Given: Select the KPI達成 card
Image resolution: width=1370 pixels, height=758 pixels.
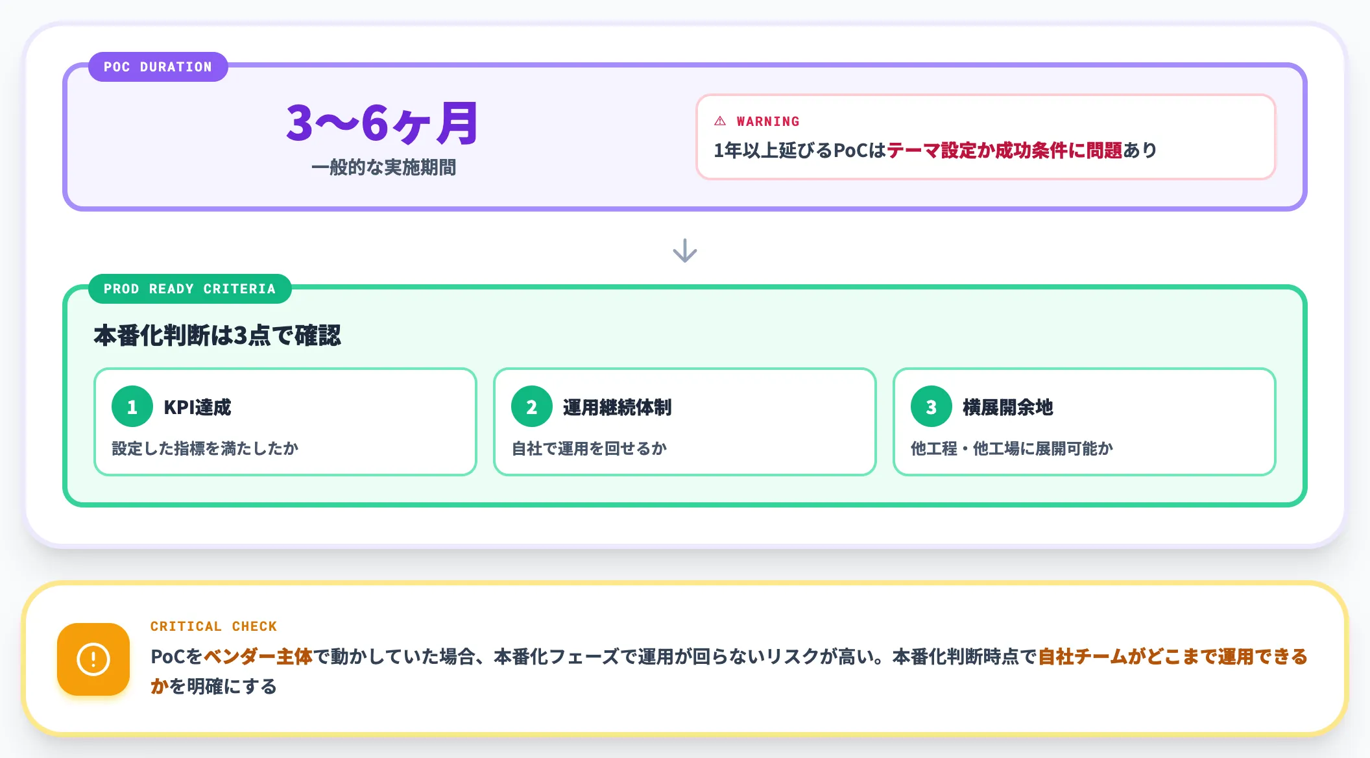Looking at the screenshot, I should click(x=285, y=422).
